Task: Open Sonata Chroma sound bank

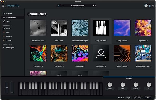Action: point(122,53)
